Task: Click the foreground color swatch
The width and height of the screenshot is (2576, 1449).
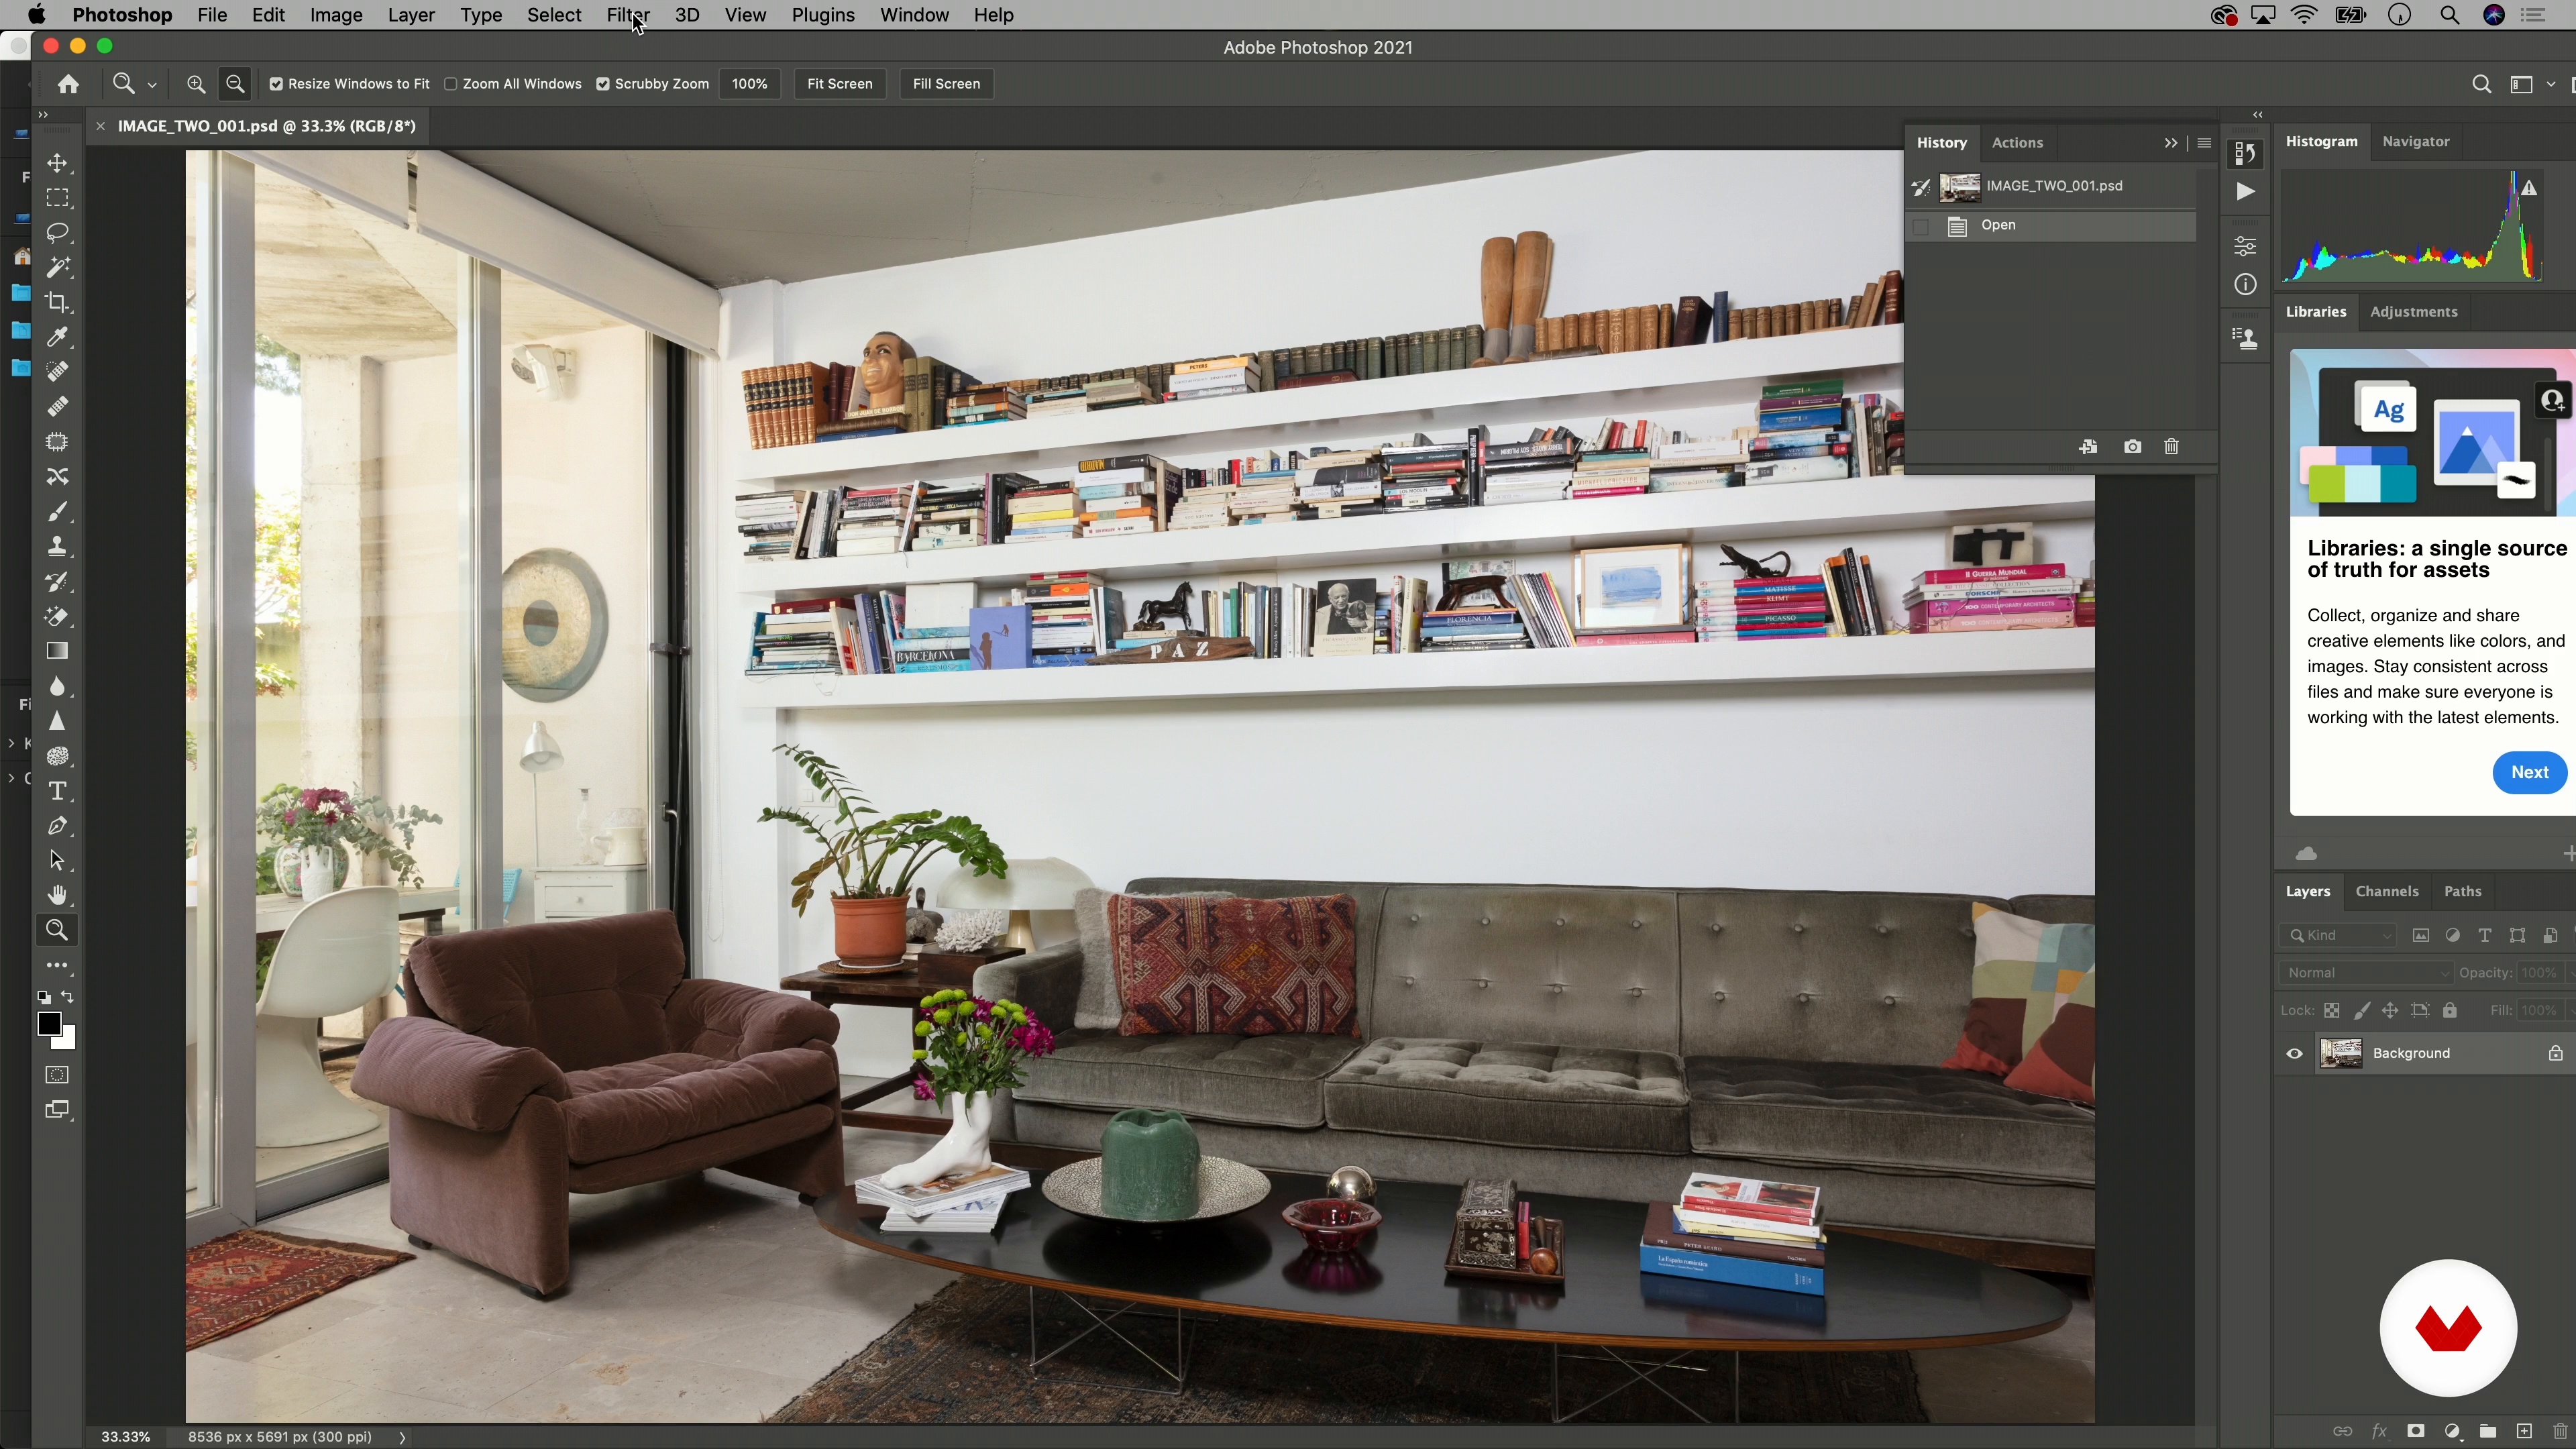Action: pos(48,1023)
